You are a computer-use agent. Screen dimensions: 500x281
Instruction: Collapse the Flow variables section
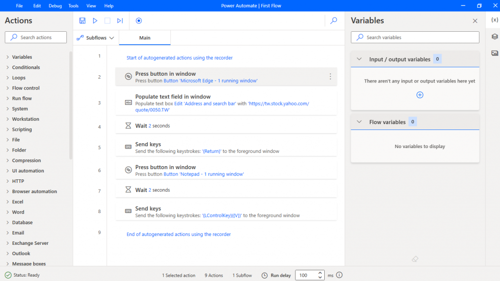click(x=359, y=122)
